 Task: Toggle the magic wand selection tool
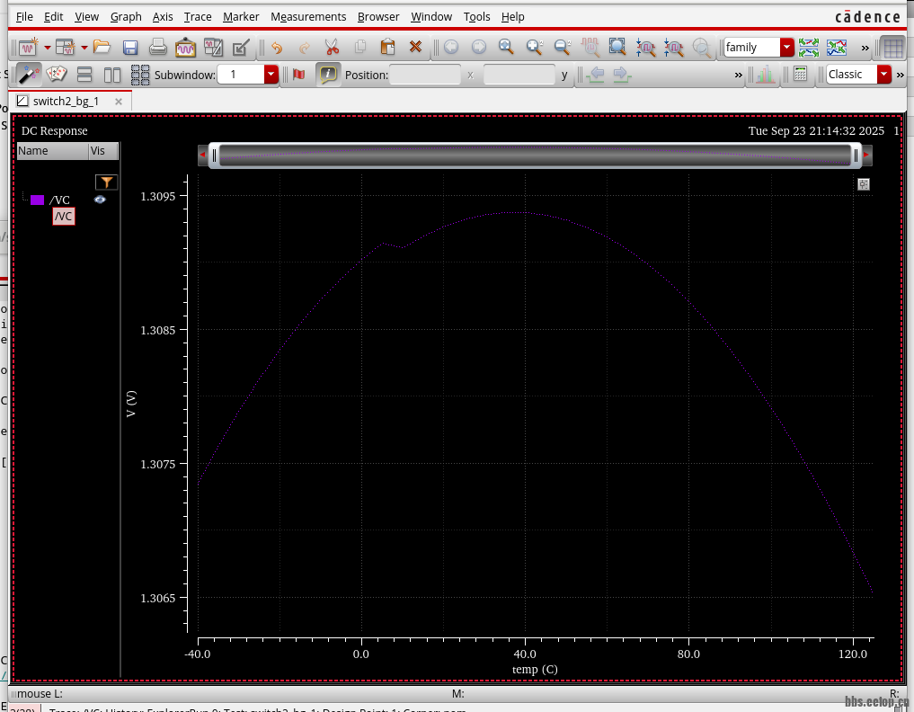pyautogui.click(x=29, y=75)
